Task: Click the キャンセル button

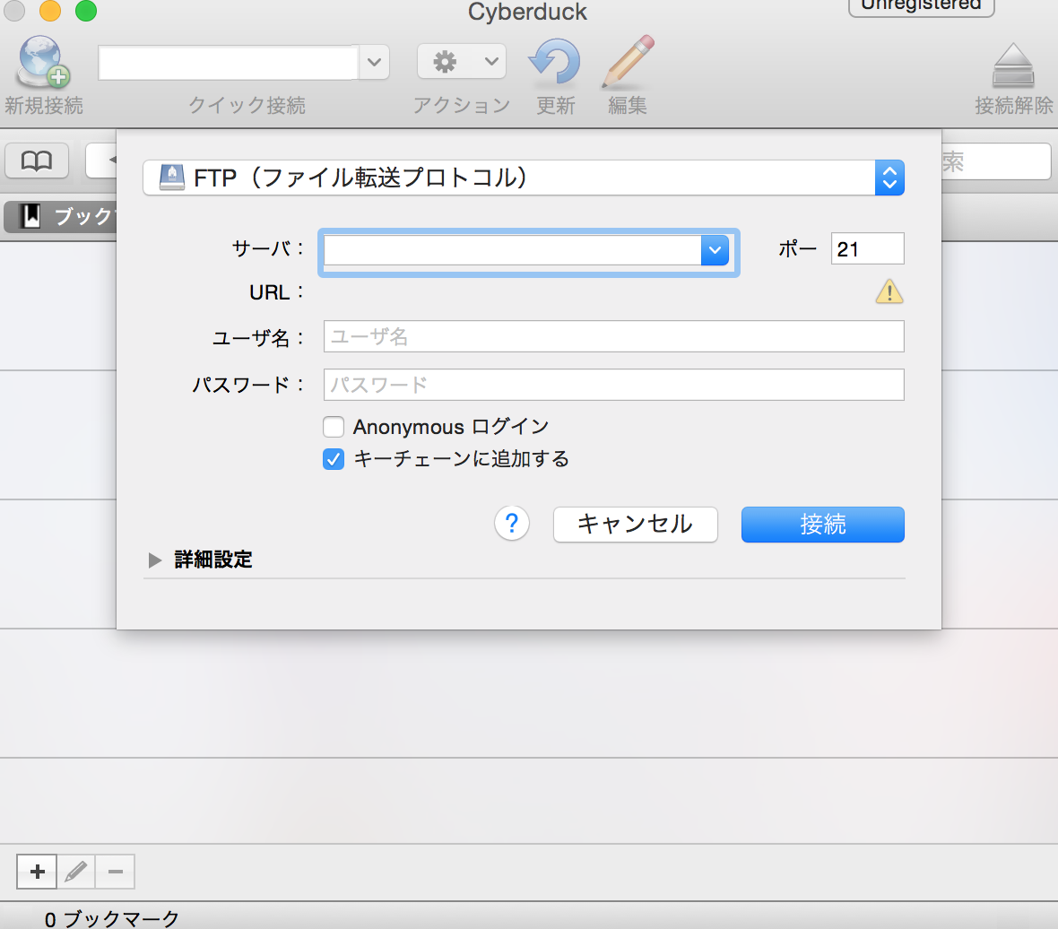Action: pyautogui.click(x=635, y=525)
